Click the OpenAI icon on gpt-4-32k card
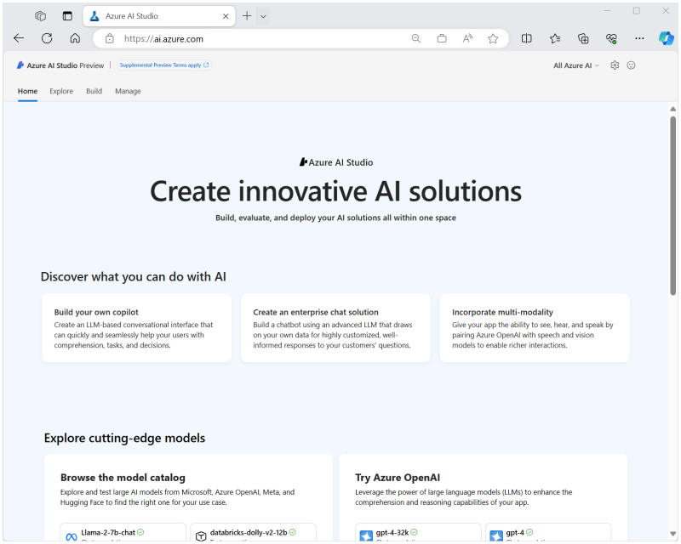The image size is (681, 544). [366, 535]
